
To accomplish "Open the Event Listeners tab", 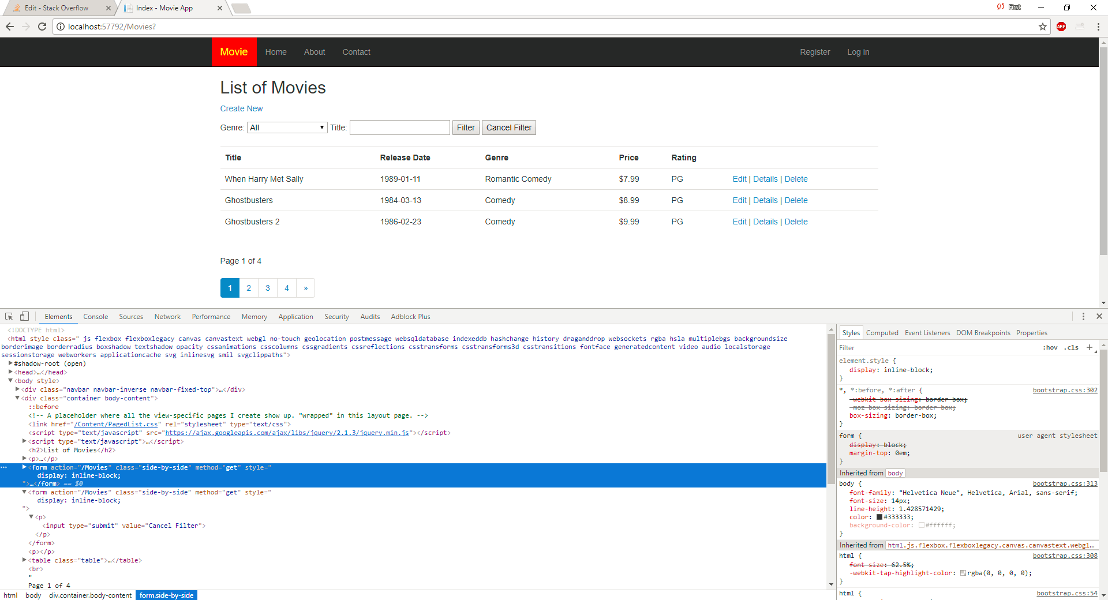I will pyautogui.click(x=927, y=333).
